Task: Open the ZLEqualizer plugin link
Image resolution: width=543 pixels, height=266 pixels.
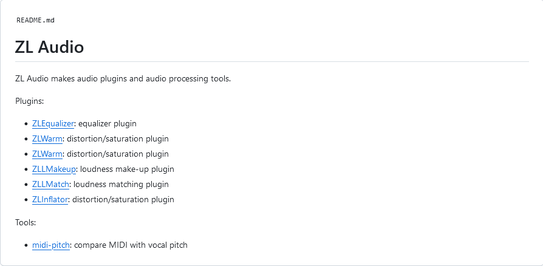Action: (53, 124)
